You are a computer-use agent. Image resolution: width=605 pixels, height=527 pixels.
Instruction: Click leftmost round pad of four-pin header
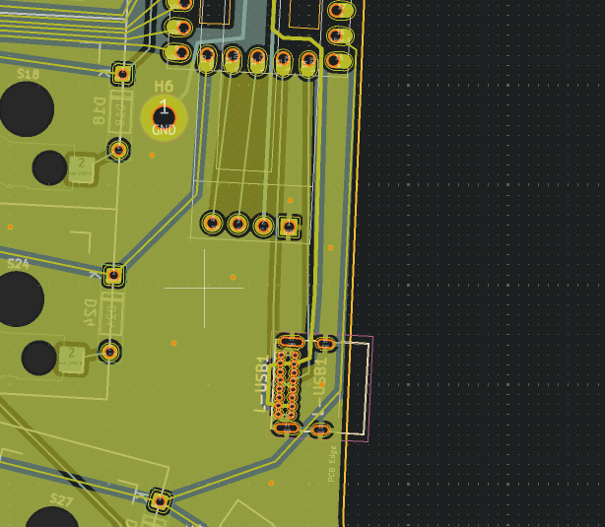point(213,223)
